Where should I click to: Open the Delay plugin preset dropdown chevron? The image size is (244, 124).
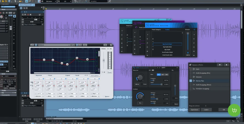177,68
